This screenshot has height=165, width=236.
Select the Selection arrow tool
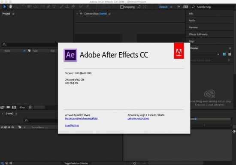tap(5, 7)
